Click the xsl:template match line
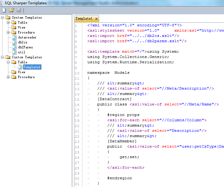Viewport: 224px width, 187px height. (133, 52)
